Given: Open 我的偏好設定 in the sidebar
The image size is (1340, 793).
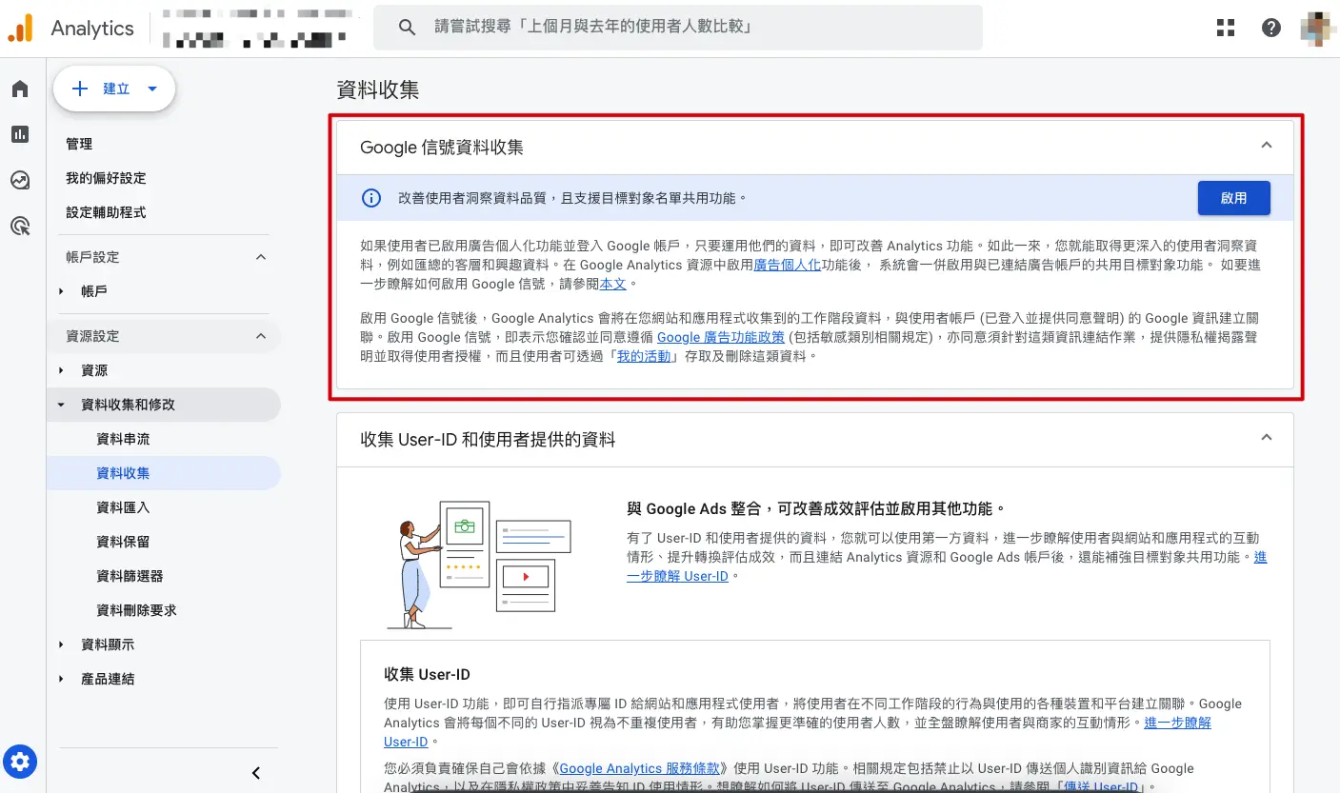Looking at the screenshot, I should [x=106, y=178].
